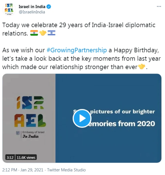The width and height of the screenshot is (165, 175).
Task: Click the India flag emoji
Action: click(34, 33)
